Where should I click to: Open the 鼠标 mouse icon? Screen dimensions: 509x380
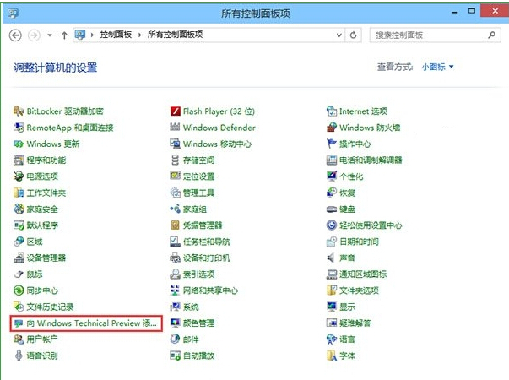click(x=19, y=274)
